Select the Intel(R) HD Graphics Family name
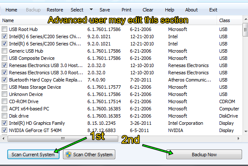This screenshot has height=166, width=248. [37, 123]
